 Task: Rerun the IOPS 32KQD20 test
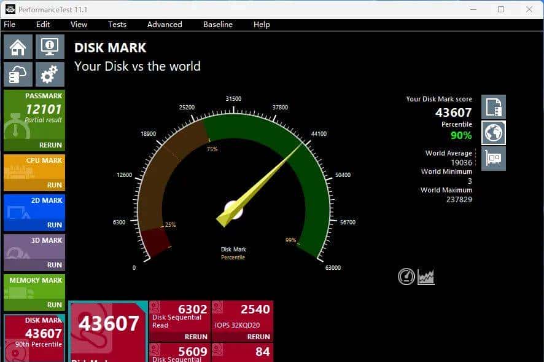coord(258,337)
